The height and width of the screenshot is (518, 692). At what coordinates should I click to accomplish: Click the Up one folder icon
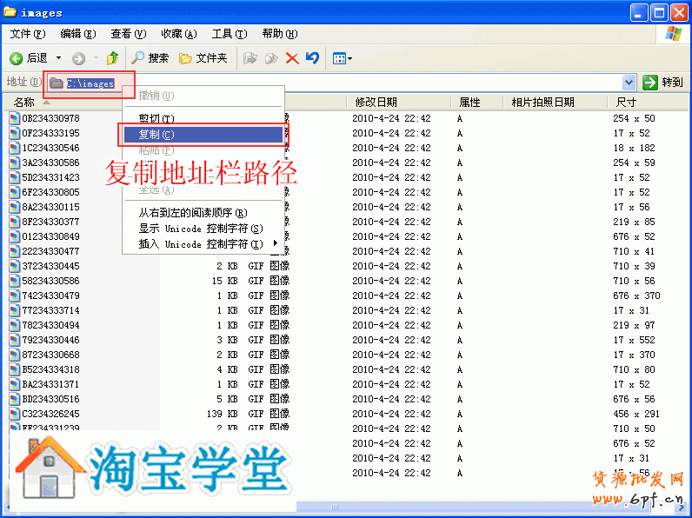[112, 58]
